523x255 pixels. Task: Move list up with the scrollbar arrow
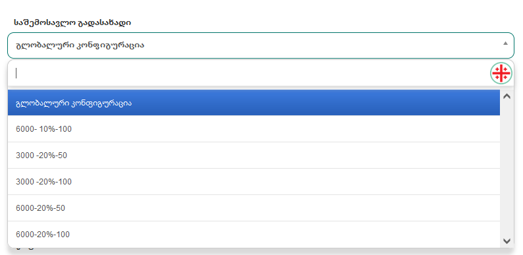coord(507,96)
